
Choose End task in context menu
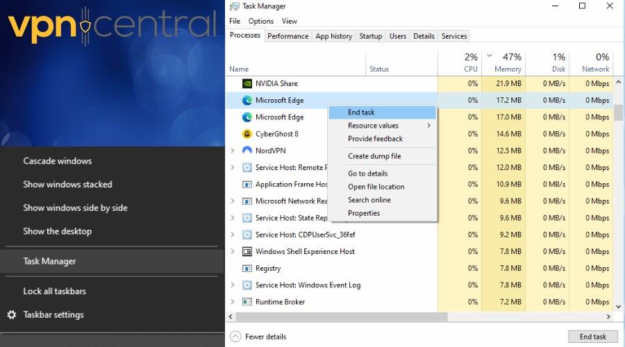(x=382, y=112)
